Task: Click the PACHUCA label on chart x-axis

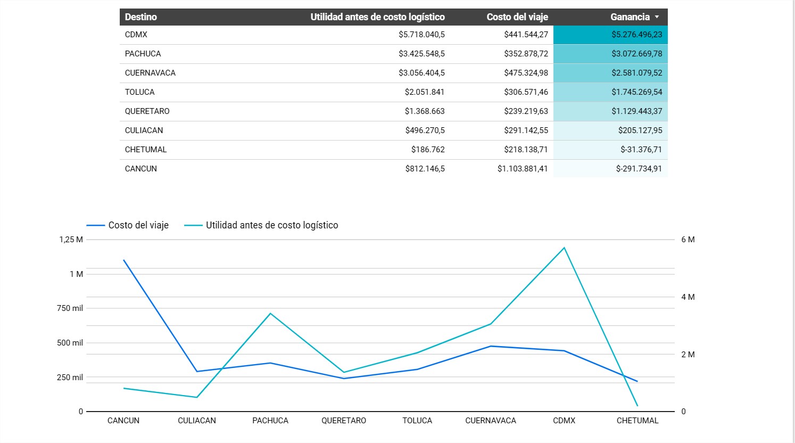Action: (270, 421)
